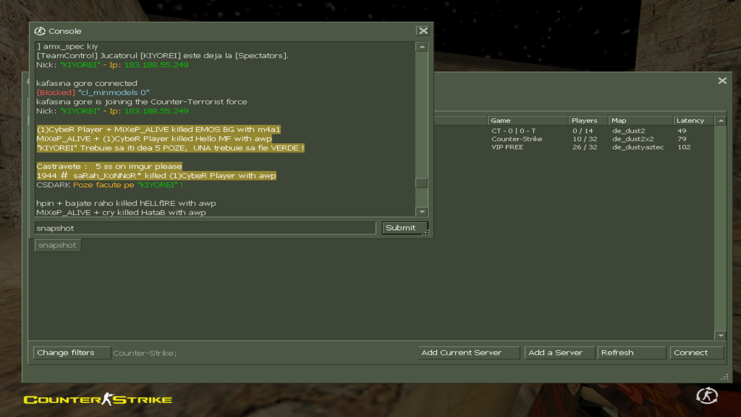Click '[TeamControl] Jucatorul [KIYOREI]' console line
Viewport: 741px width, 417px height.
162,56
